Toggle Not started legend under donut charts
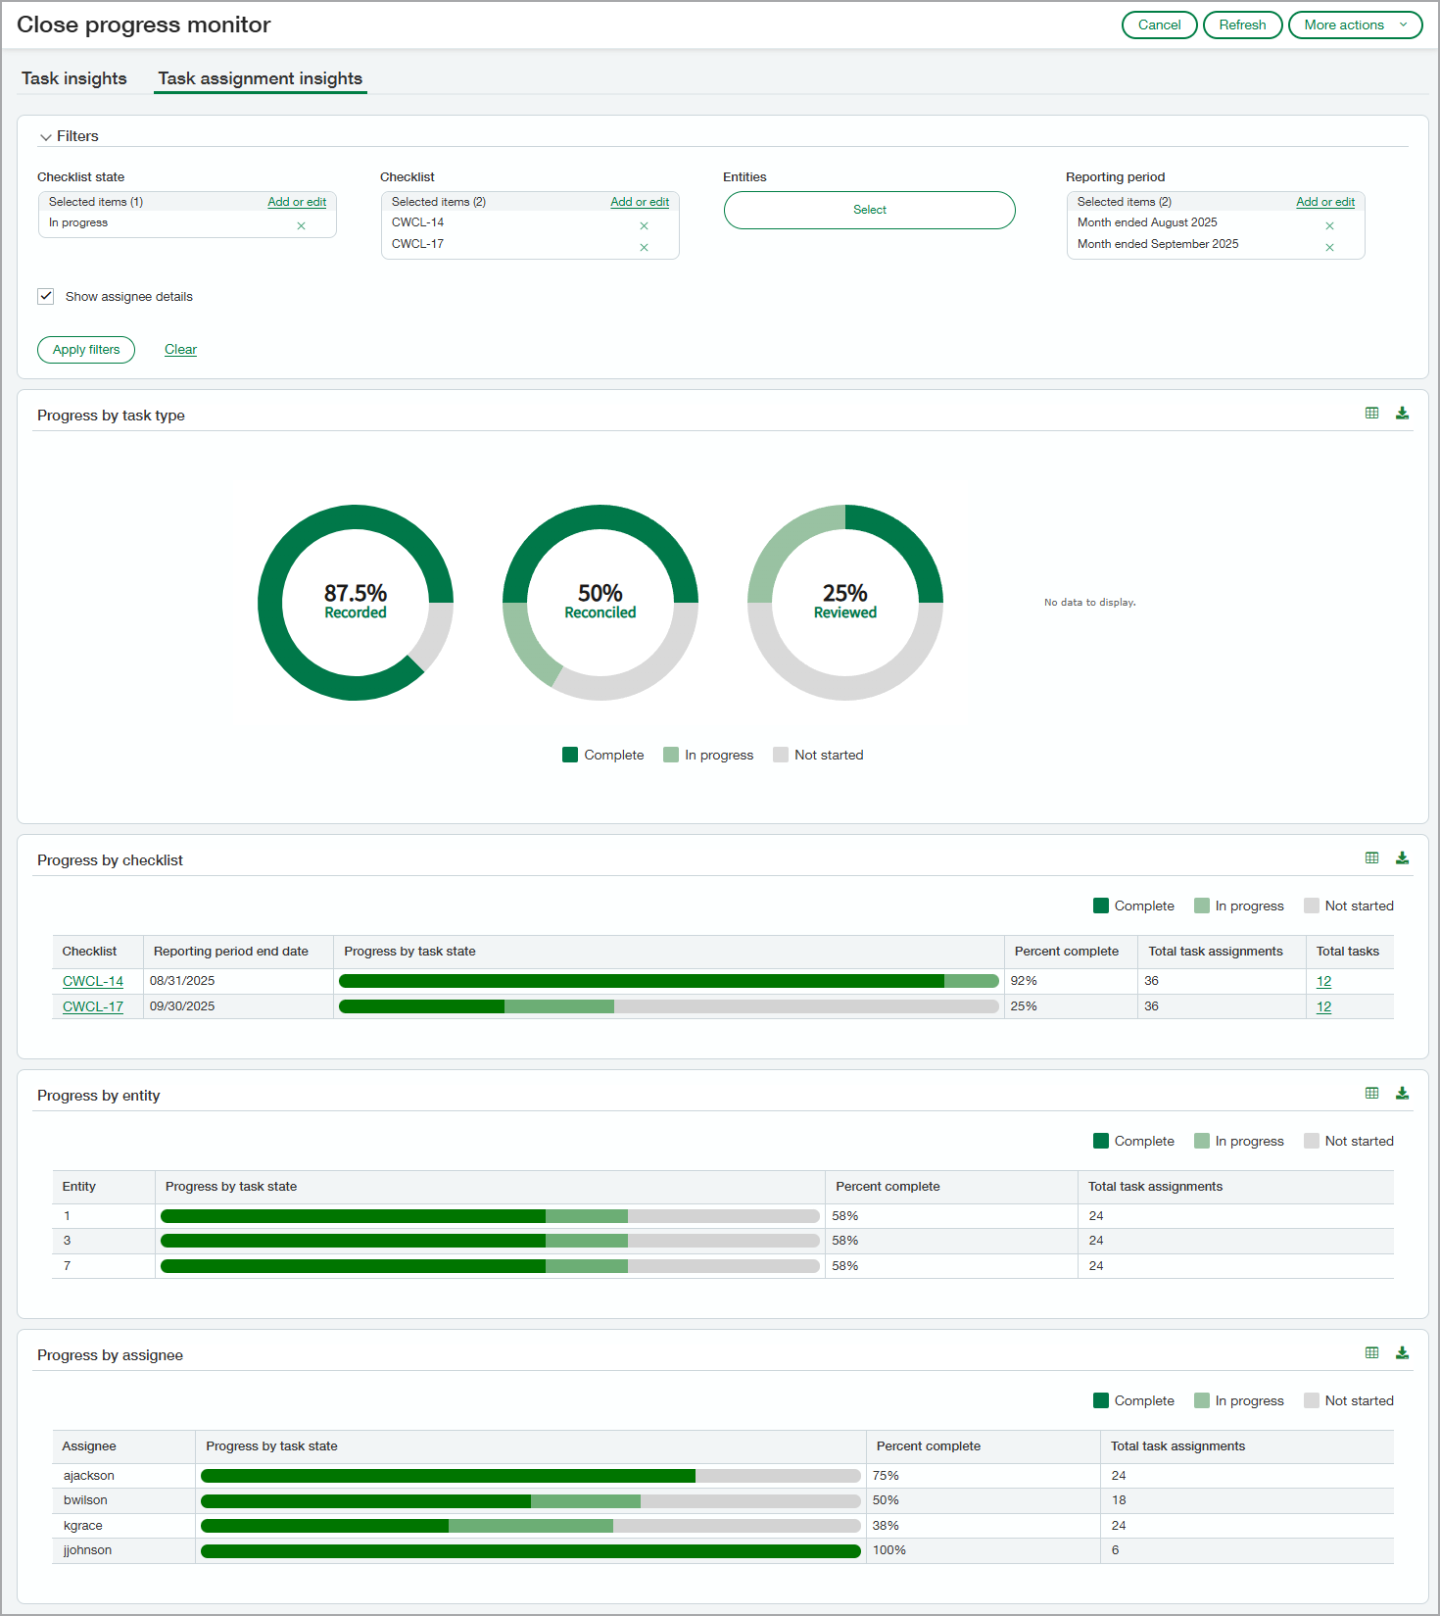Screen dimensions: 1440x1616 click(x=818, y=755)
